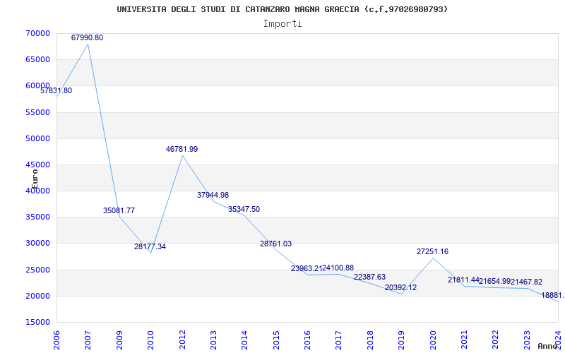Click the y-axis tick 60000
565x353 pixels.
[x=38, y=85]
